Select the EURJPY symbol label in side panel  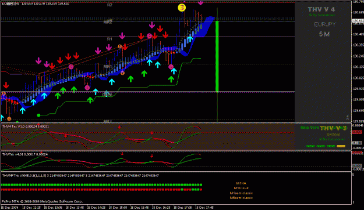(324, 24)
